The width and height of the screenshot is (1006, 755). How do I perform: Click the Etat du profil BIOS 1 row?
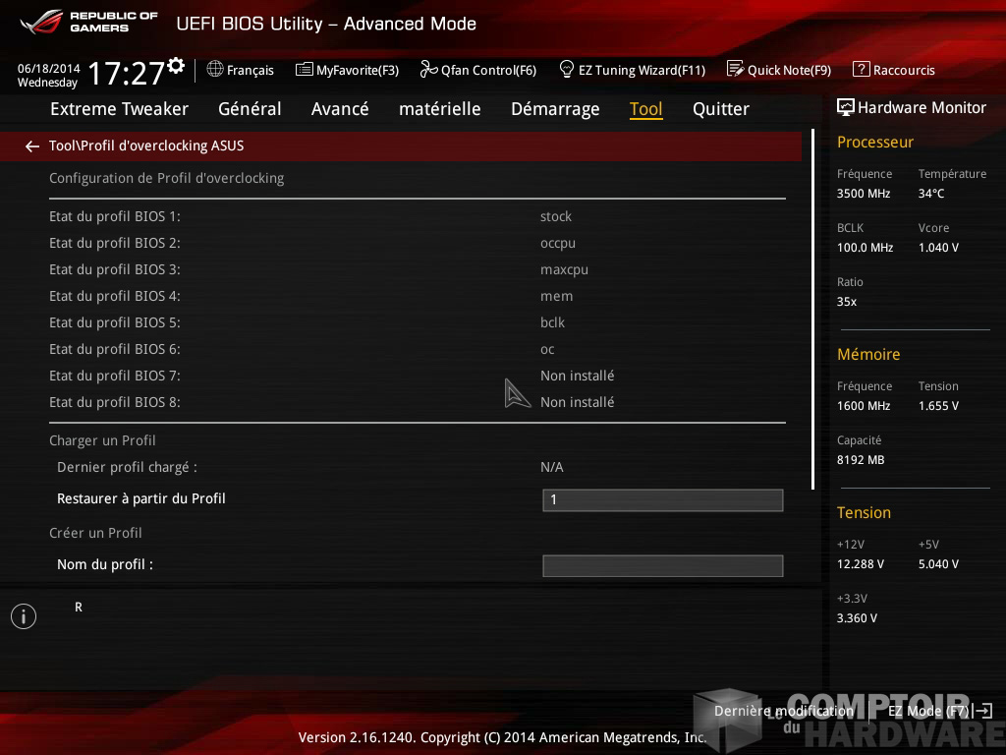click(418, 217)
